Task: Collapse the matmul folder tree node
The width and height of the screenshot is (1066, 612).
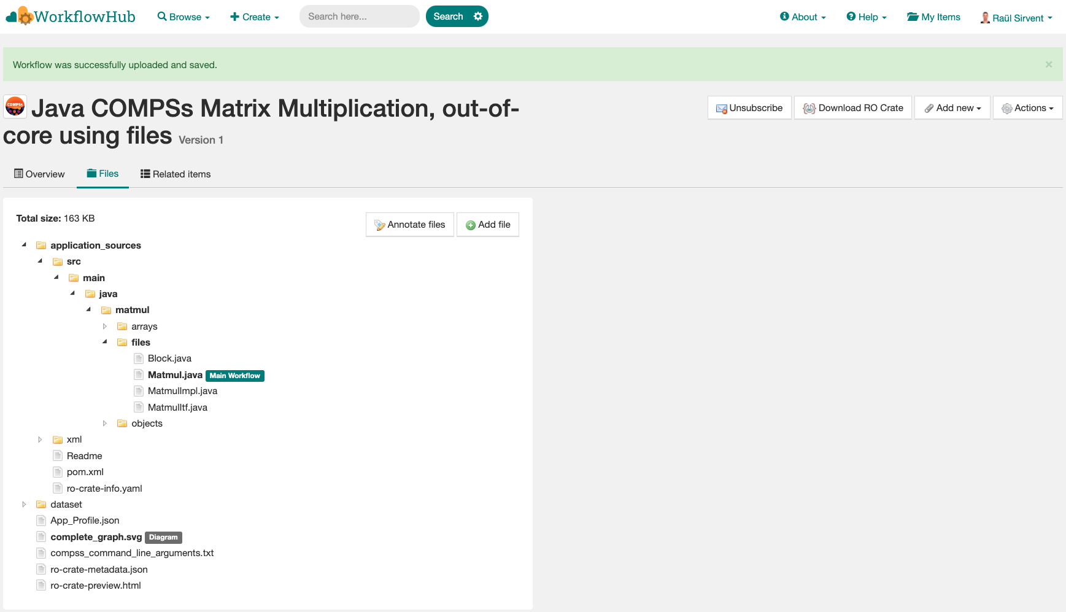Action: click(x=88, y=309)
